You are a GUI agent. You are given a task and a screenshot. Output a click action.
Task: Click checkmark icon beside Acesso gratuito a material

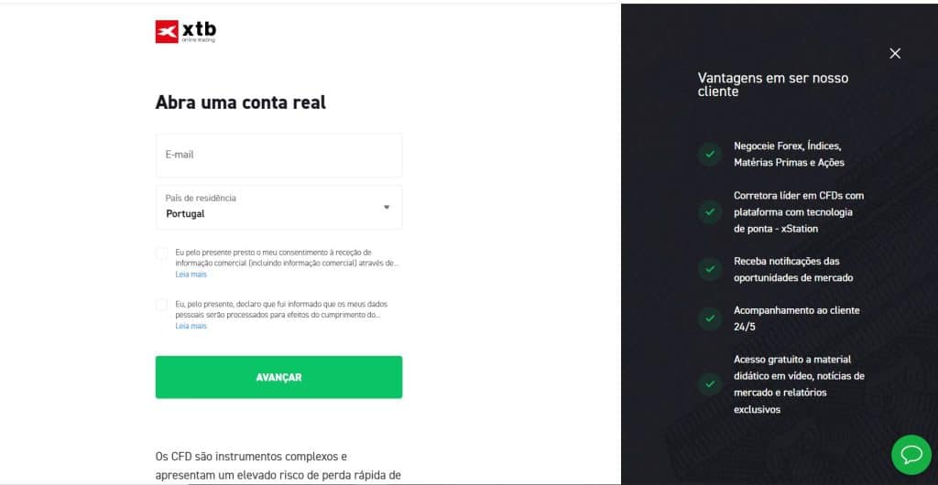click(x=710, y=384)
